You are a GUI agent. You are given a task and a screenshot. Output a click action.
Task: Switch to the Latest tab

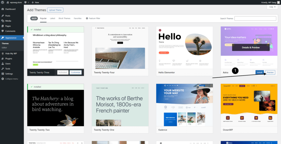(x=52, y=18)
